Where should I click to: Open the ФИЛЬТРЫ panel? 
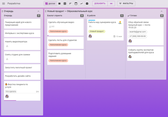tap(126, 4)
